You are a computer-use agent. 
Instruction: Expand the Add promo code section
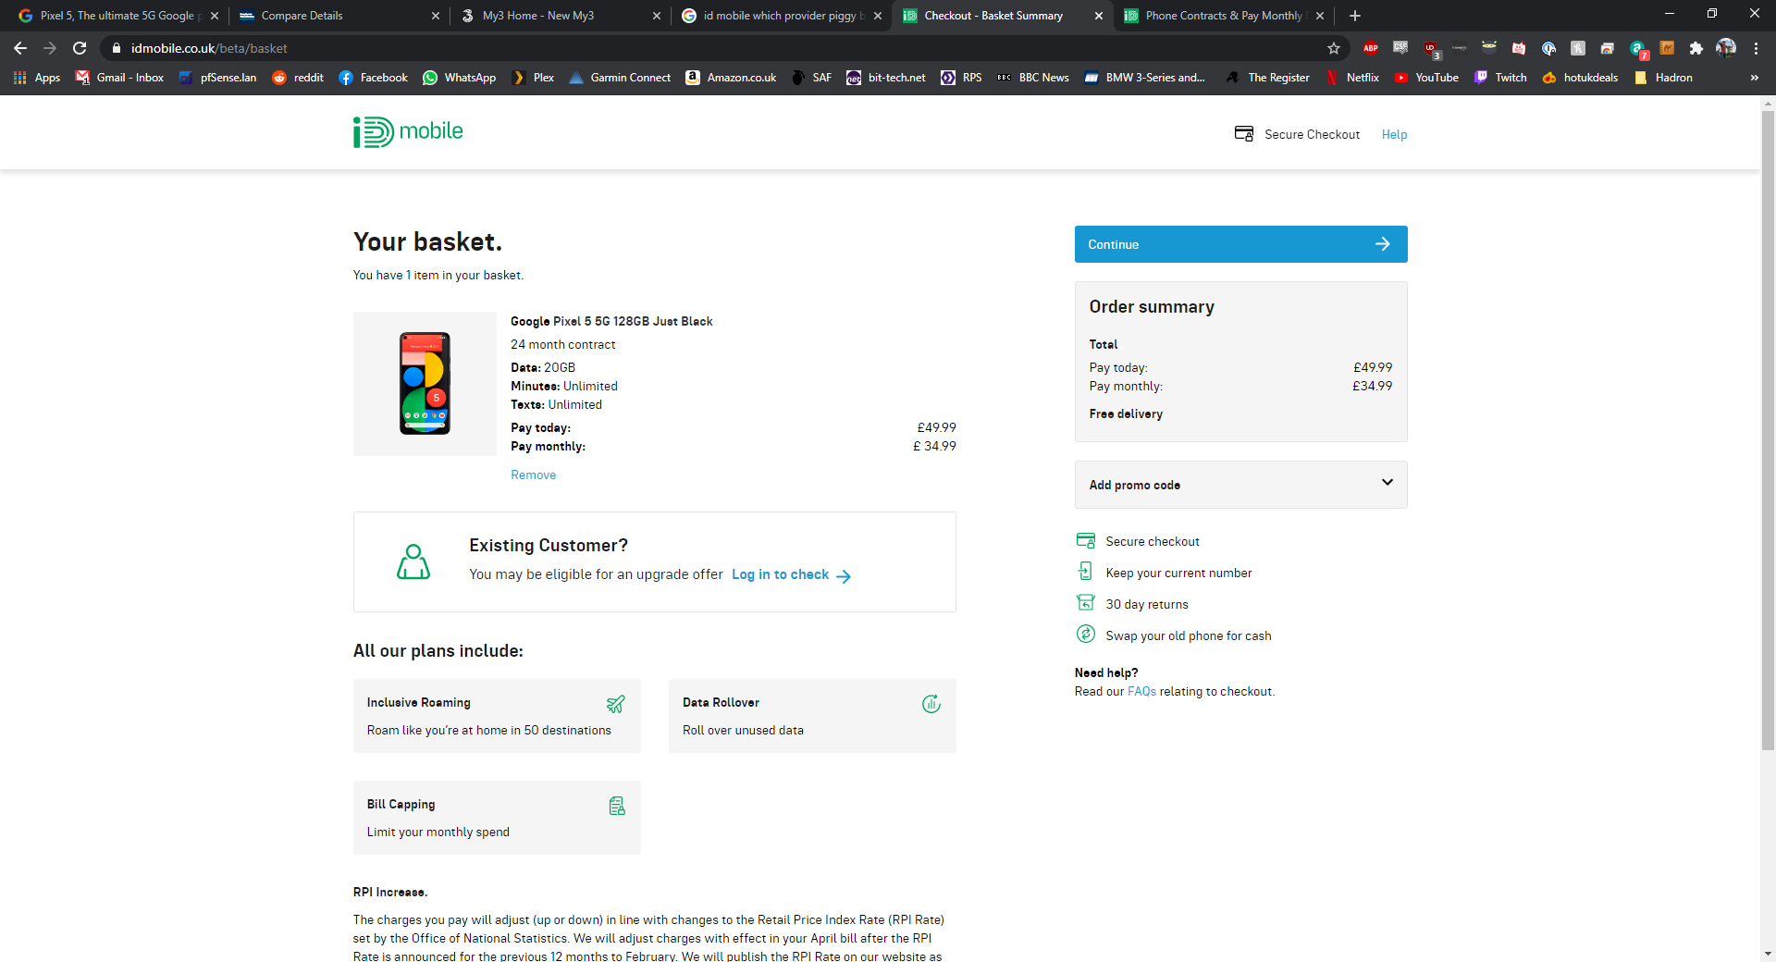coord(1241,485)
